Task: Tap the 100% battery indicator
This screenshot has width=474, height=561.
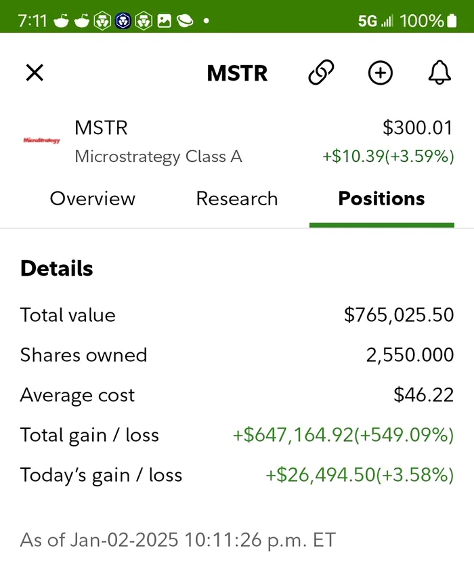Action: [x=428, y=21]
